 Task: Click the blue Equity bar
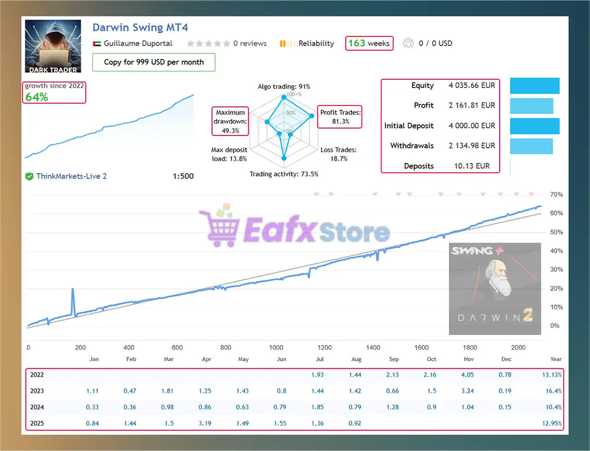(x=535, y=86)
